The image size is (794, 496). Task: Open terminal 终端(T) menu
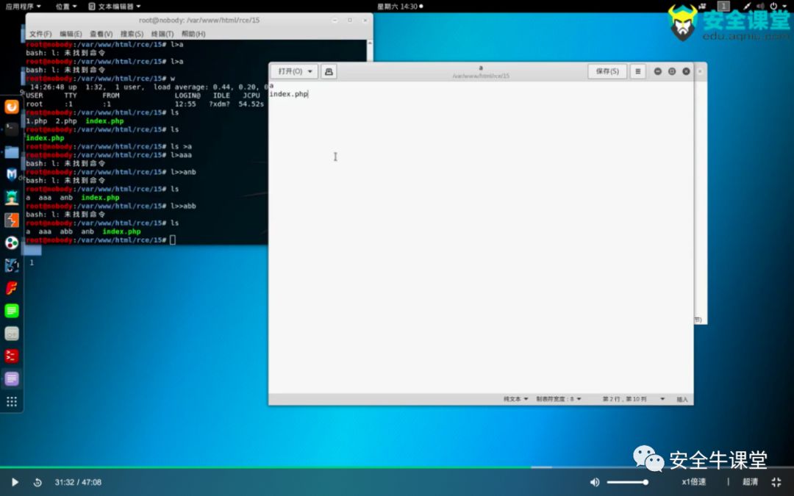coord(162,34)
